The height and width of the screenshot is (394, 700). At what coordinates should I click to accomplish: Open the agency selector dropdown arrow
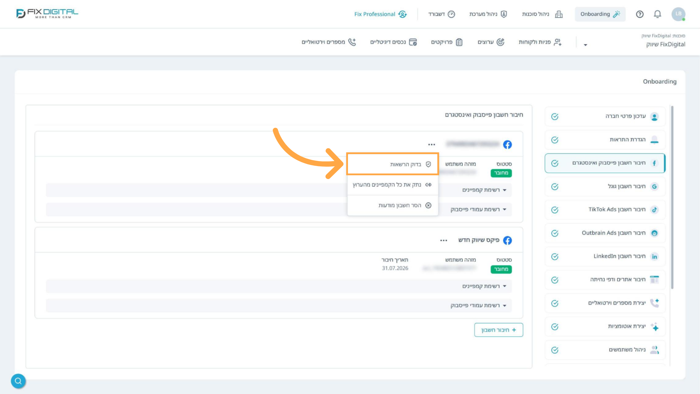tap(585, 45)
